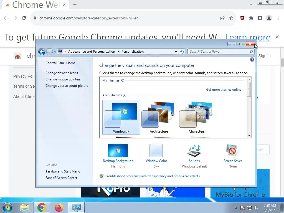The width and height of the screenshot is (284, 213).
Task: Click the Personalization breadcrumb
Action: [132, 52]
